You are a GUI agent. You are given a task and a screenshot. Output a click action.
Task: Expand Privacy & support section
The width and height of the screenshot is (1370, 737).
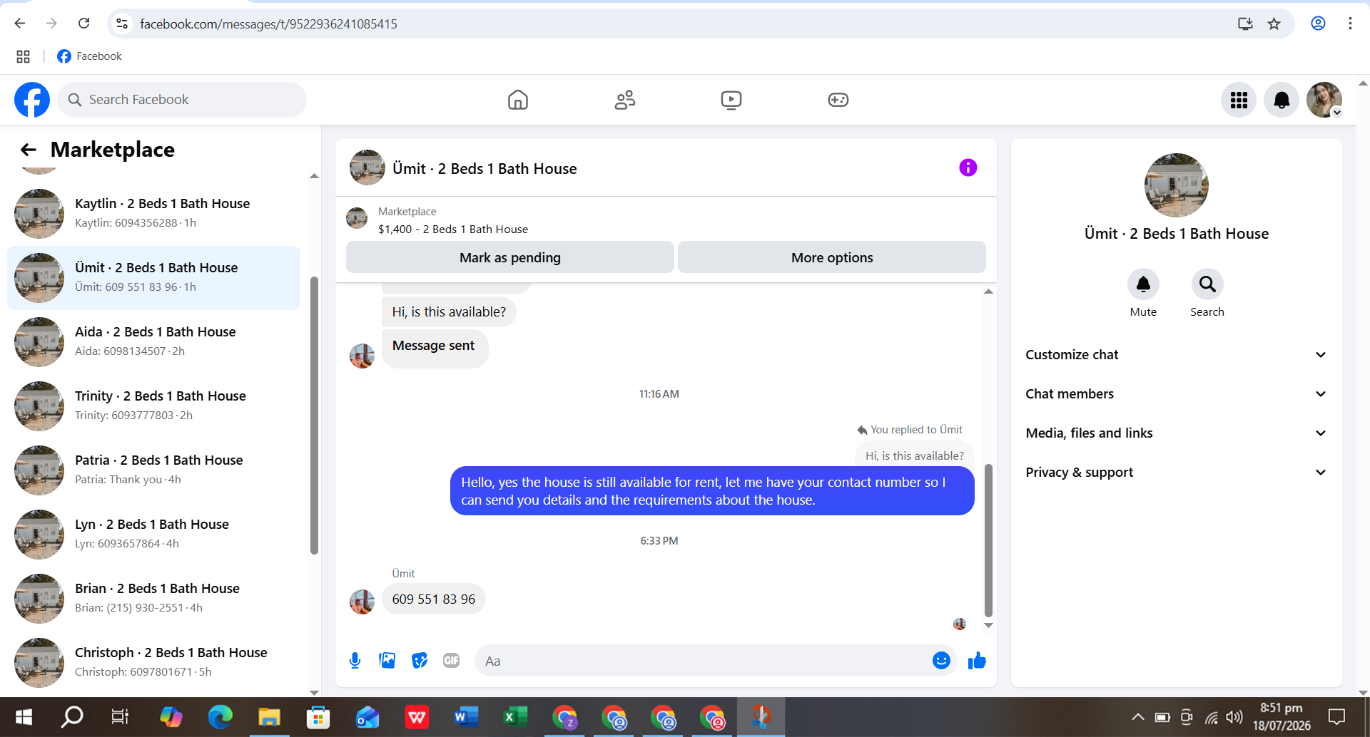click(x=1176, y=473)
